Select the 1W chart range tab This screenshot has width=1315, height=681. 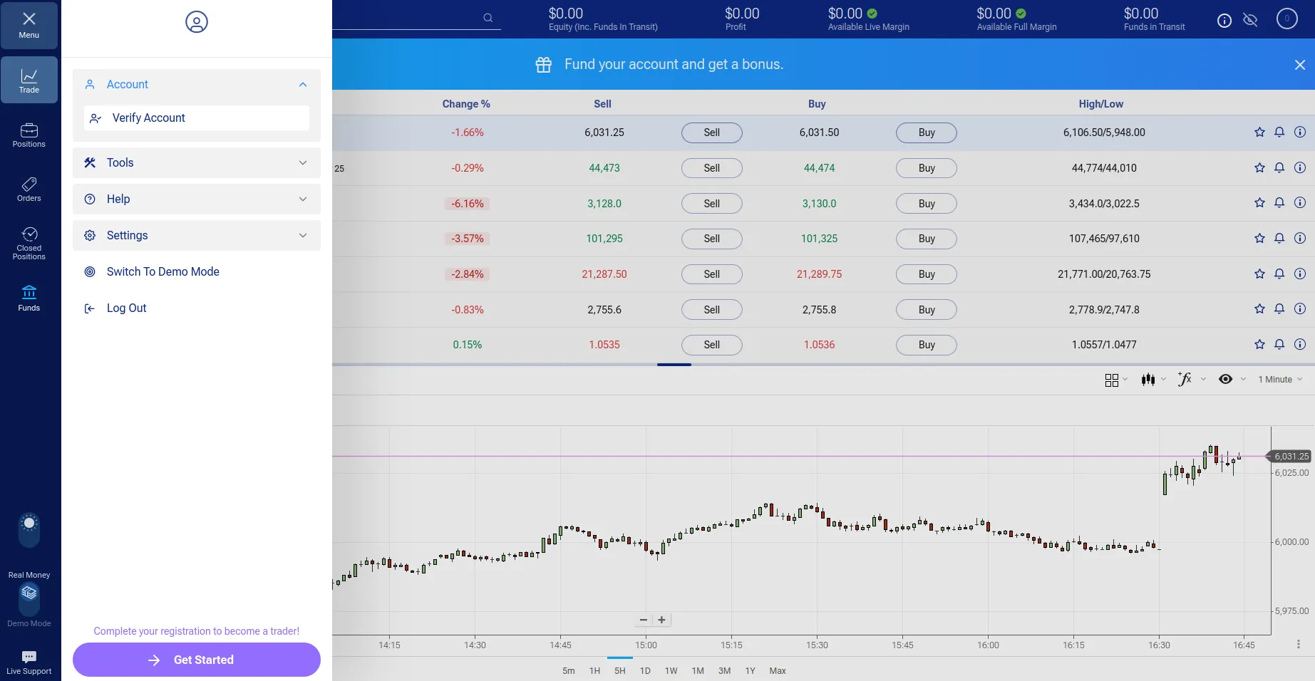pyautogui.click(x=671, y=671)
